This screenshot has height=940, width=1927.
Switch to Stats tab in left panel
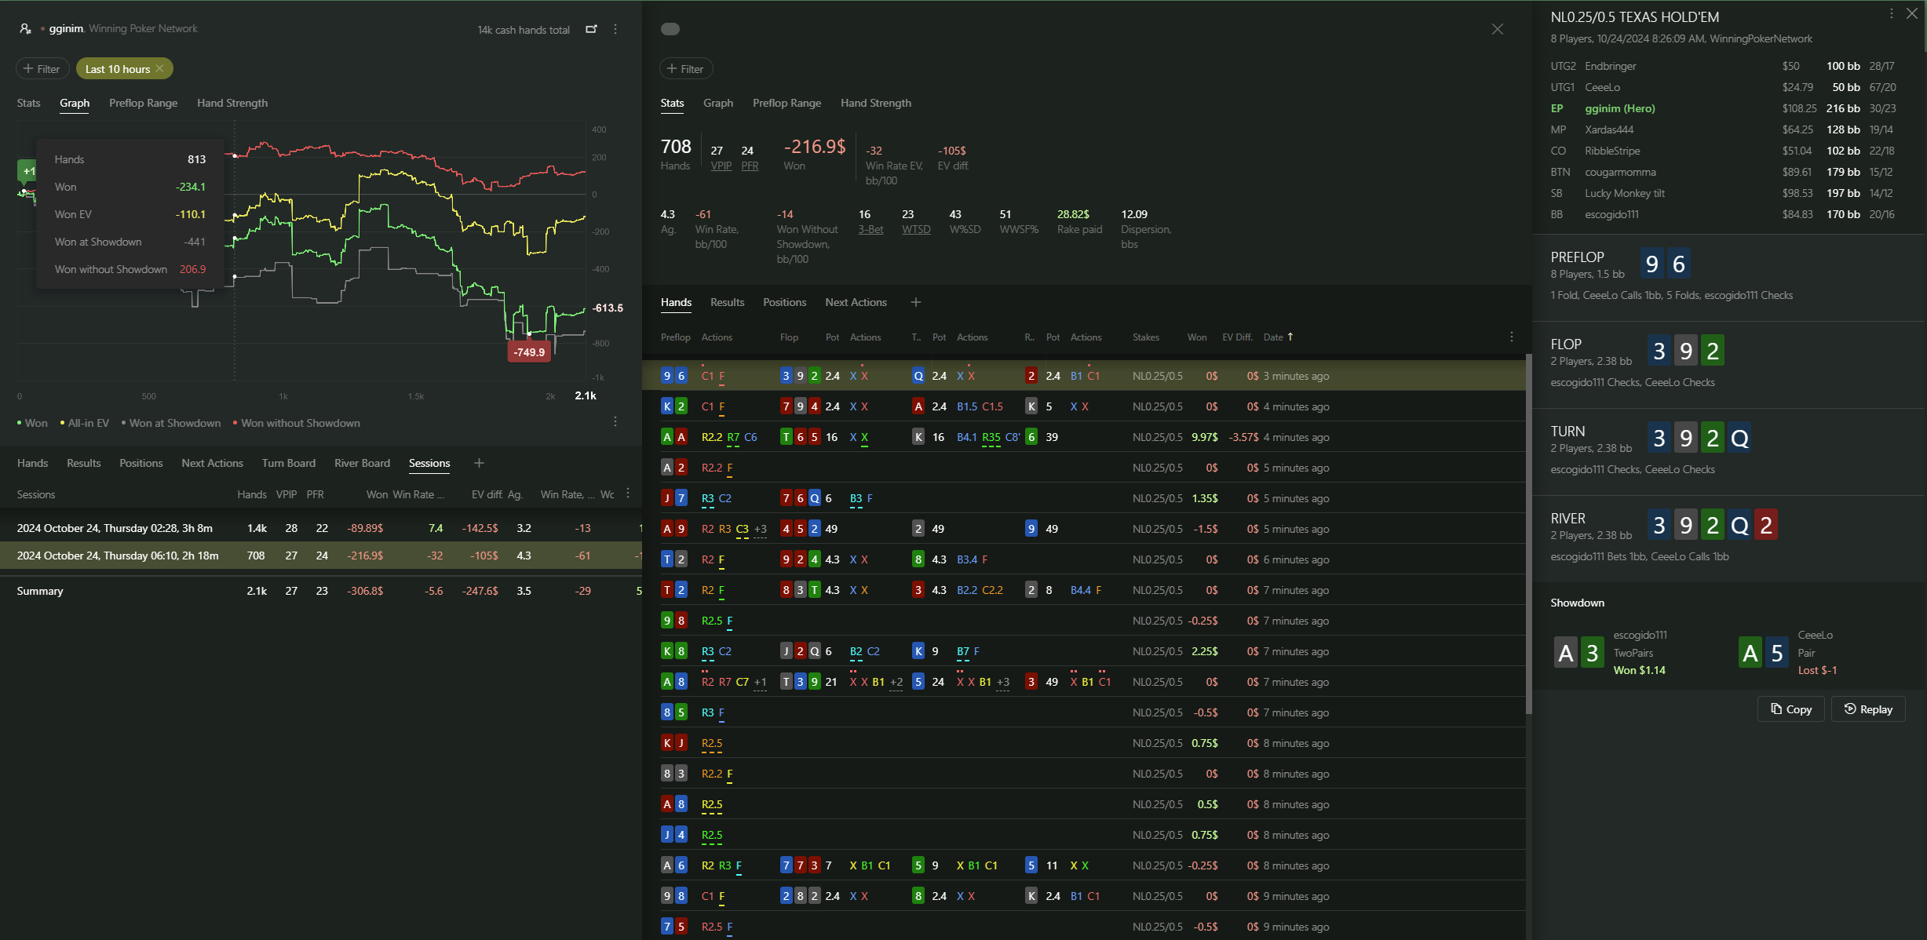click(29, 103)
